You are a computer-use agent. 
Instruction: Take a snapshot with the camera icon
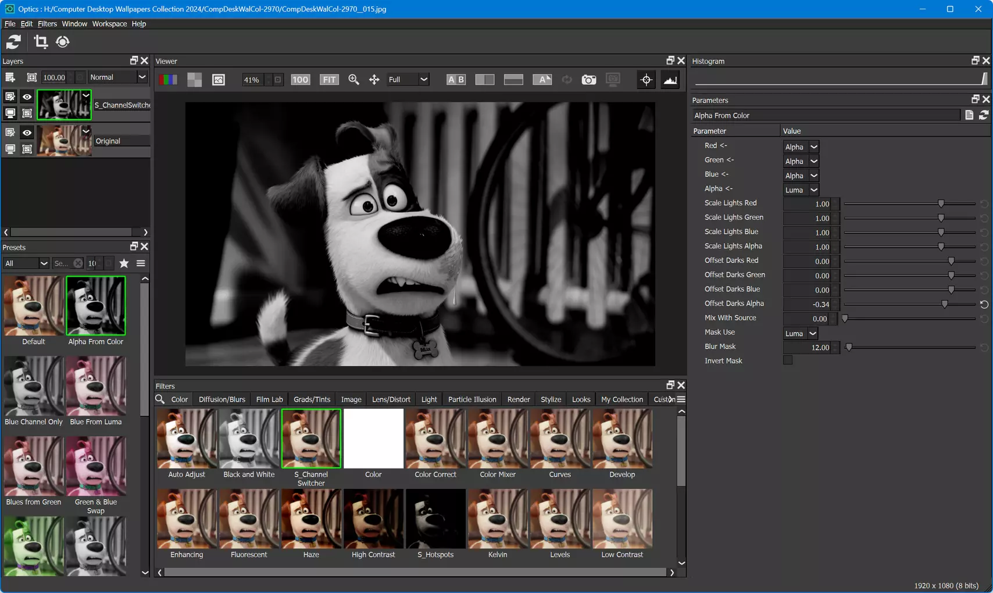[589, 80]
